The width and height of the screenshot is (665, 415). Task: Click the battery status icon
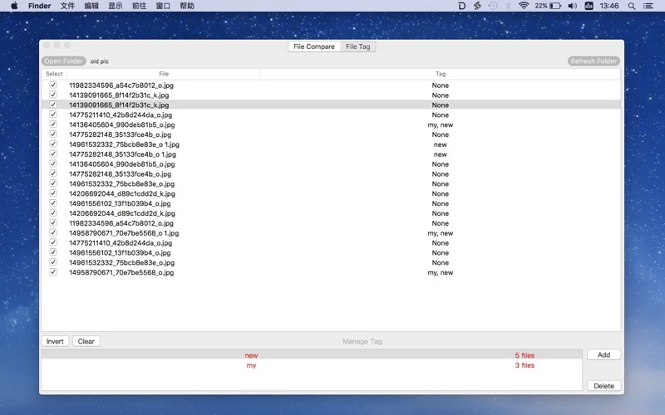[x=555, y=6]
